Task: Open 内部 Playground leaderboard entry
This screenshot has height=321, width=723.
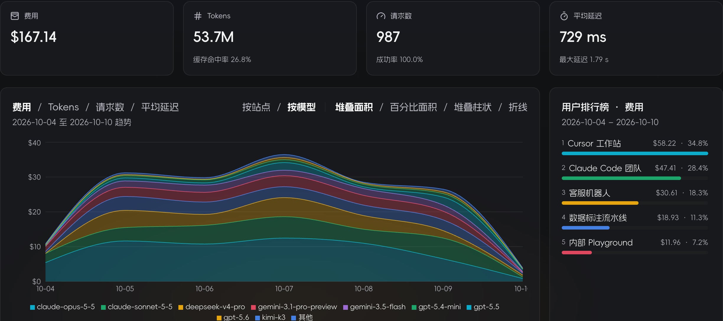Action: point(635,246)
